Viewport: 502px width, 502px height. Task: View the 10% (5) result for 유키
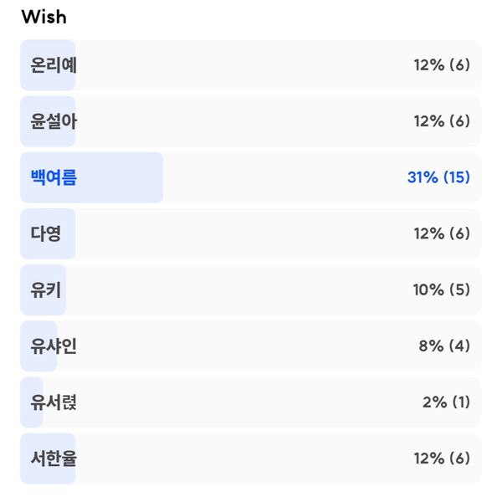pyautogui.click(x=442, y=290)
